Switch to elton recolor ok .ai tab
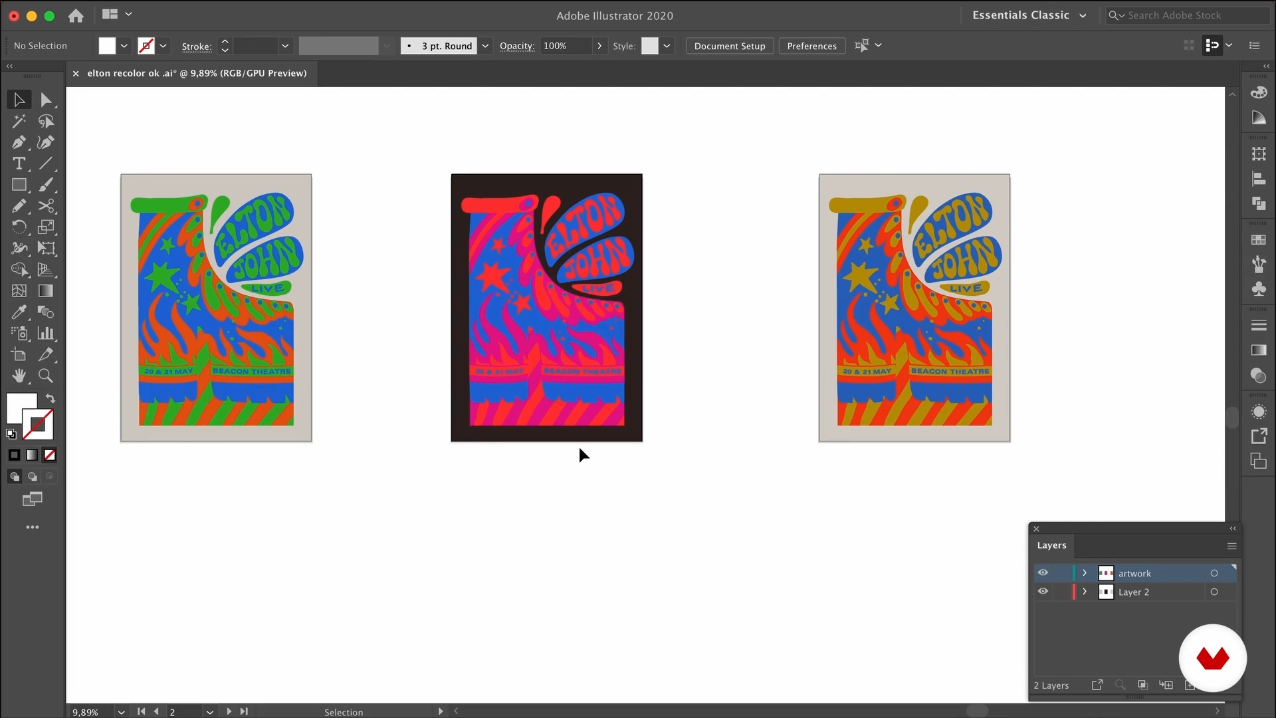Screen dimensions: 1276x718 [197, 73]
